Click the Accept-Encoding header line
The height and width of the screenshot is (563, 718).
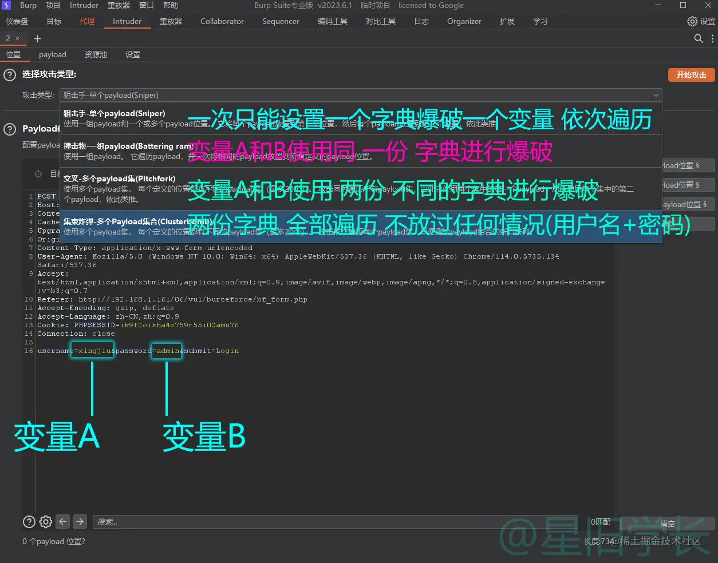click(x=106, y=308)
